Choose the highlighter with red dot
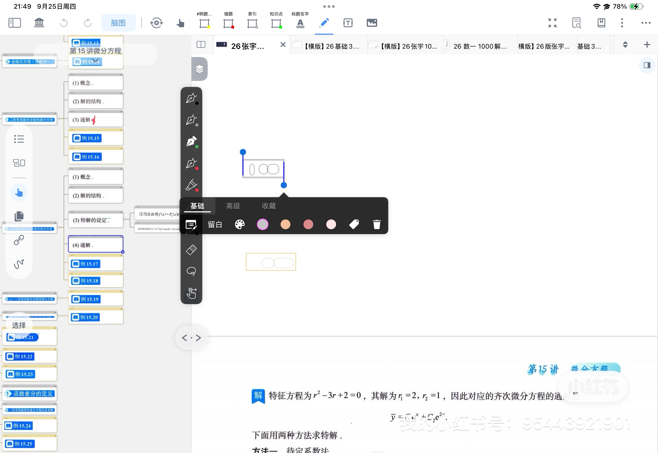 coord(191,185)
